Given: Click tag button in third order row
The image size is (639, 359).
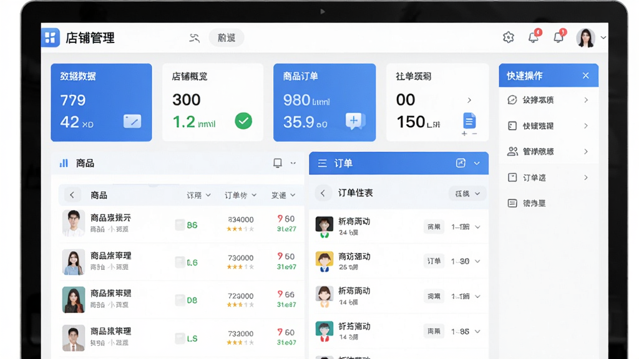Looking at the screenshot, I should tap(434, 296).
